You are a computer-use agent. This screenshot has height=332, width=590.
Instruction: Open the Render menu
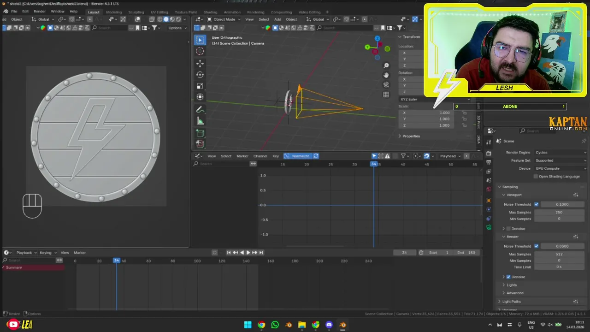(40, 11)
